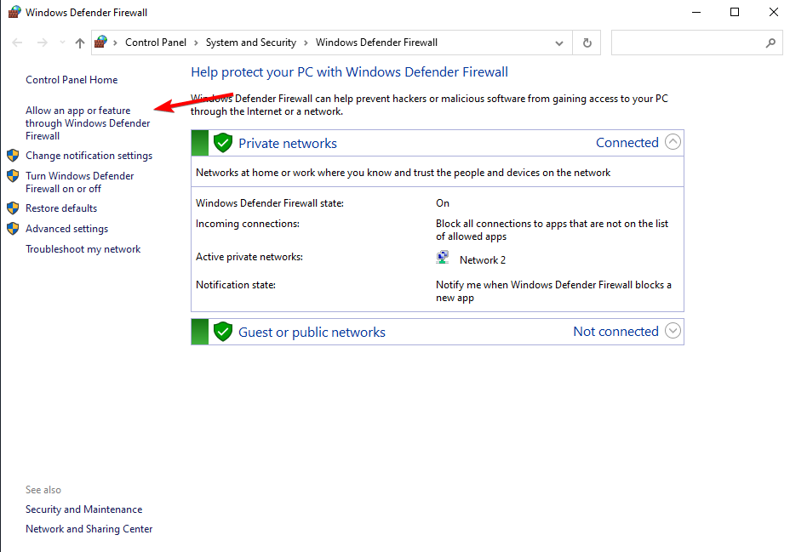Go to Control Panel Home

click(x=72, y=79)
